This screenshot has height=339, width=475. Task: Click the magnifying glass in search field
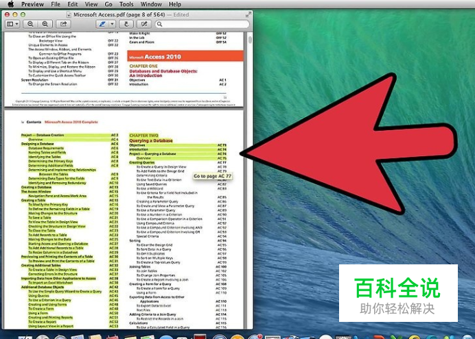[160, 24]
